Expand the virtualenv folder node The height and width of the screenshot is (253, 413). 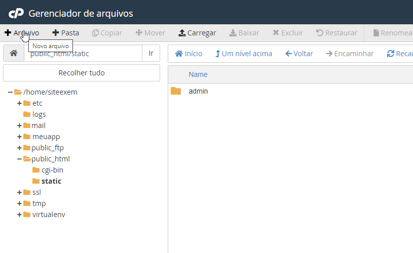pyautogui.click(x=19, y=215)
